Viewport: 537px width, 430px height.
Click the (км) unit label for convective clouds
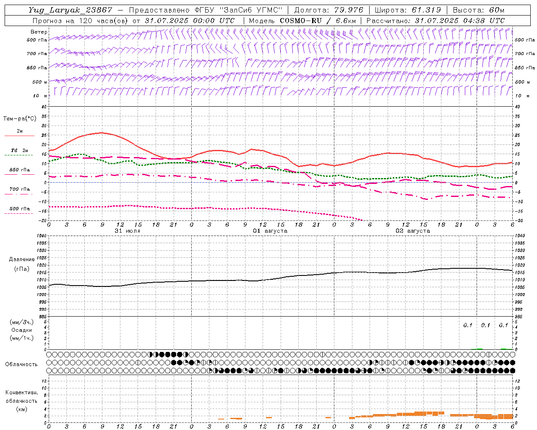[22, 409]
